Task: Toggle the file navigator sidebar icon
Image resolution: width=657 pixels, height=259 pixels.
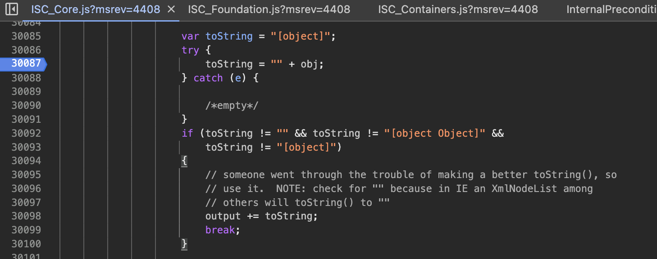Action: tap(12, 9)
